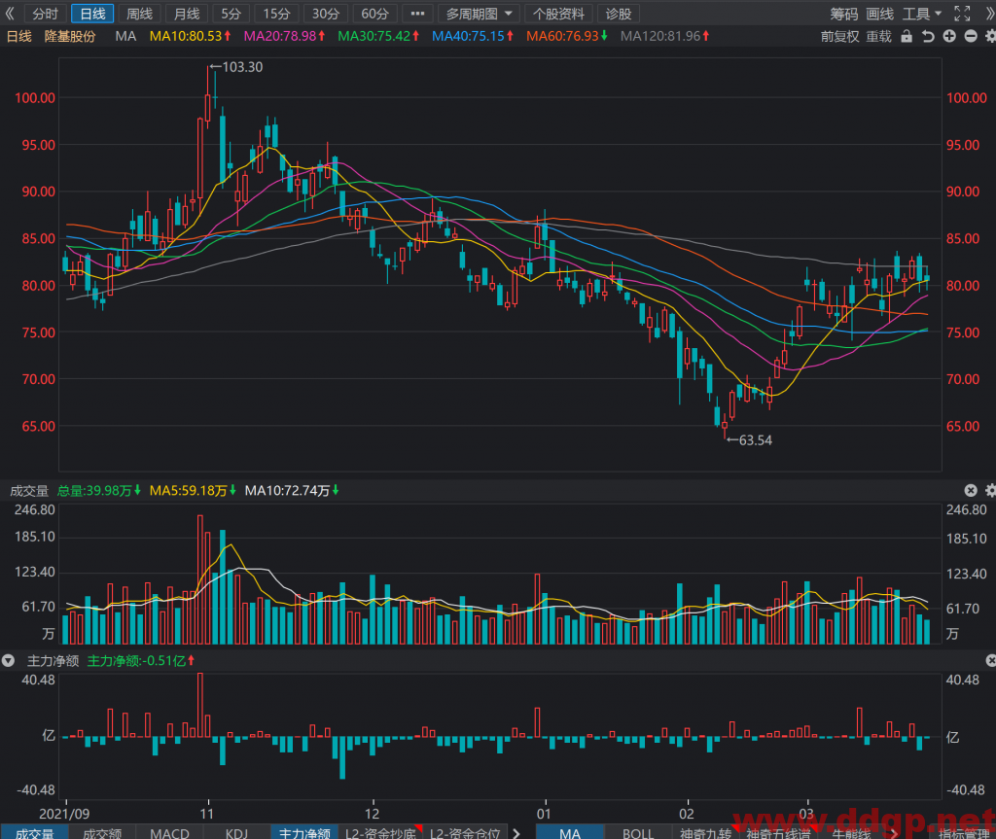
Task: Expand the 工具 tools dropdown
Action: 922,14
